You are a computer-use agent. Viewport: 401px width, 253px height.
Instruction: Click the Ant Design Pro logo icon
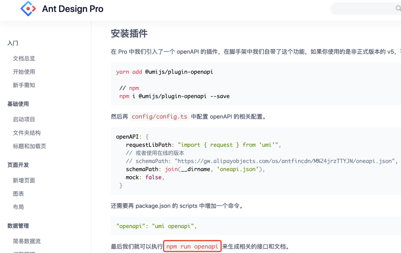28,9
